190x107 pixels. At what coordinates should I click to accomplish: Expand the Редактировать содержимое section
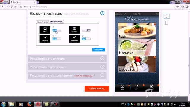[67, 75]
